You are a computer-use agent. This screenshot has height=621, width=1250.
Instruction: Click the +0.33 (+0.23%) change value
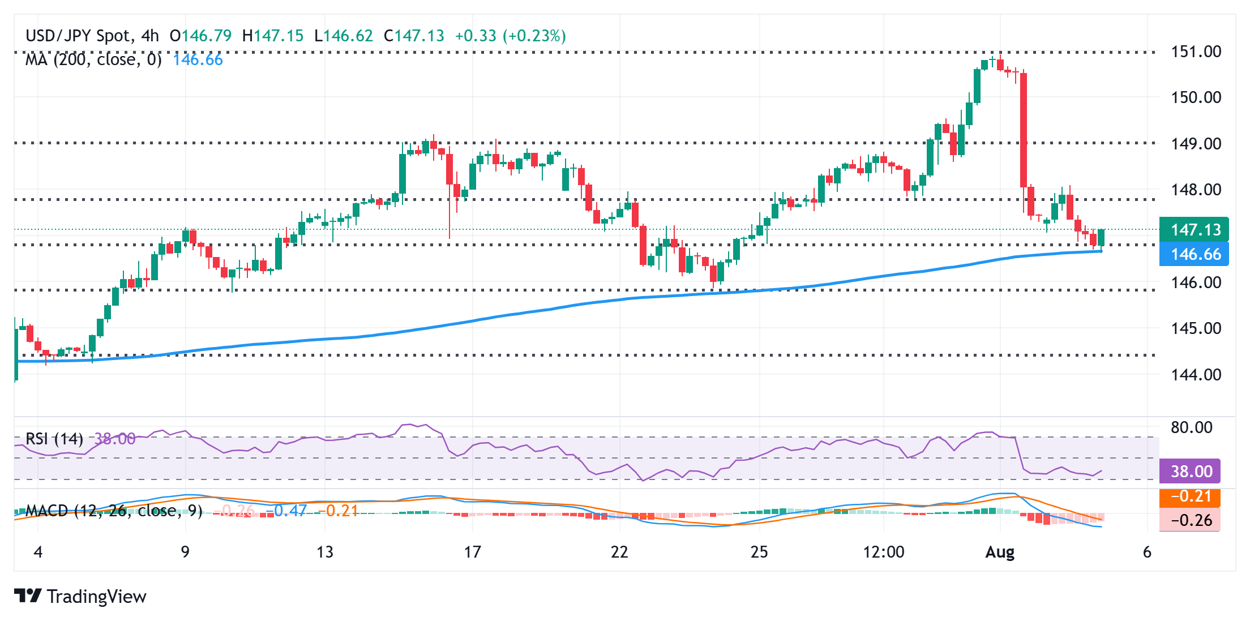pyautogui.click(x=510, y=36)
